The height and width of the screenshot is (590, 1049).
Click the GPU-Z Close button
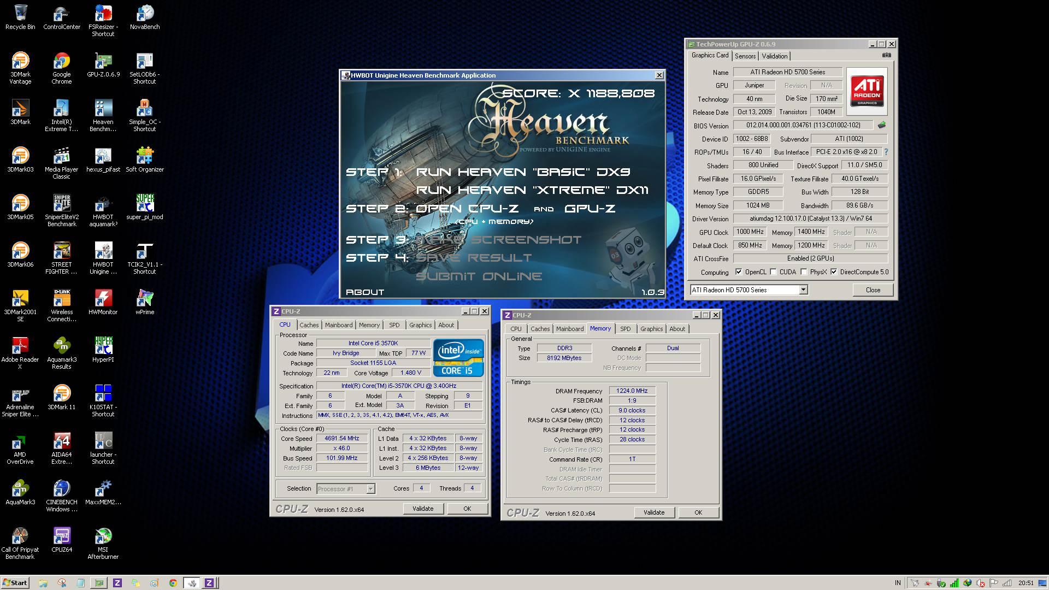click(873, 290)
